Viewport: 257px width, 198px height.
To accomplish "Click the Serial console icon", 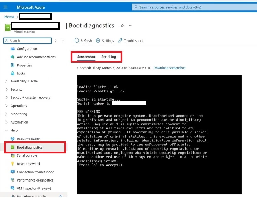I will pyautogui.click(x=13, y=155).
